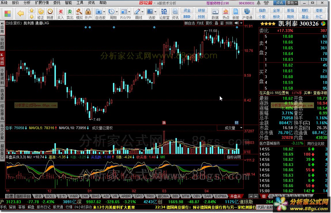
Task: Open the 查看详细 link
Action: 320,93
